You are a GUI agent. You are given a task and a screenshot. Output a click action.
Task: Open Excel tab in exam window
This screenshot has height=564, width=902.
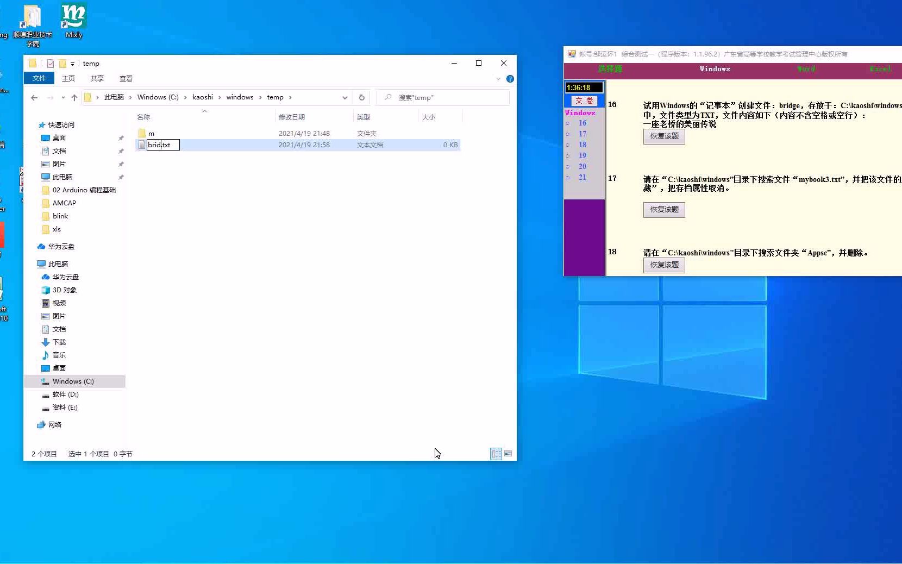tap(880, 69)
